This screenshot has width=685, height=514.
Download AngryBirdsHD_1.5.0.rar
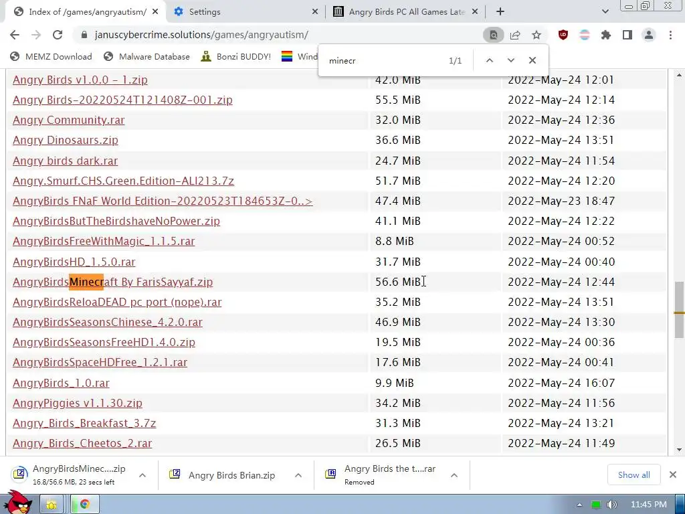coord(74,262)
